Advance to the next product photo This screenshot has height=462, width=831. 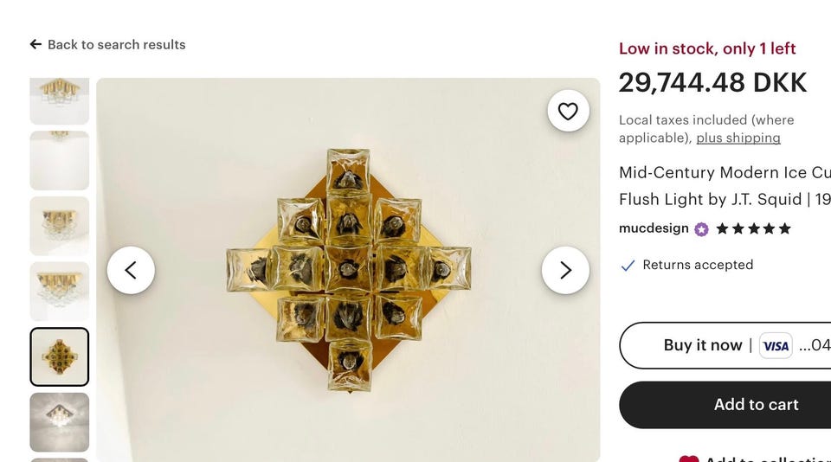point(565,270)
